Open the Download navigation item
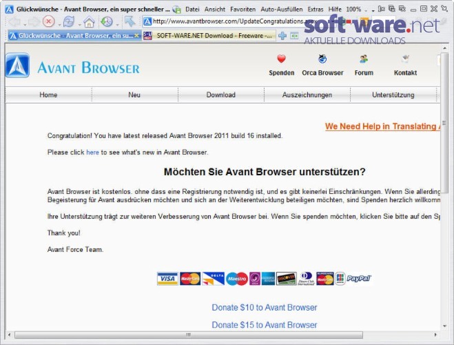The image size is (454, 345). click(220, 95)
